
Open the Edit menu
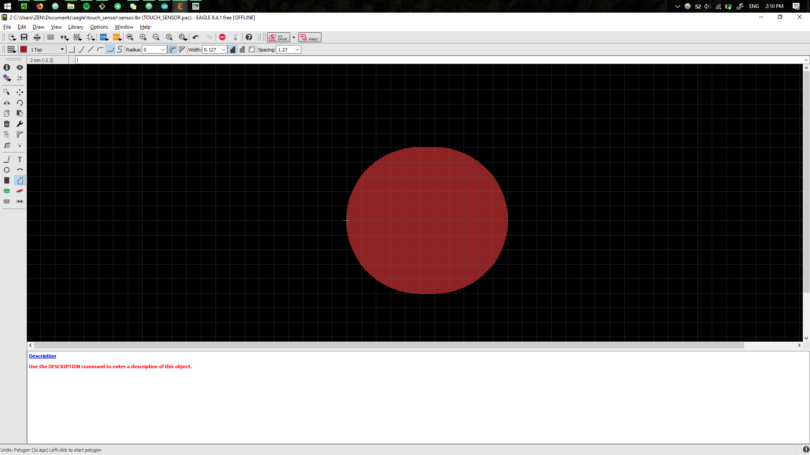pyautogui.click(x=22, y=27)
